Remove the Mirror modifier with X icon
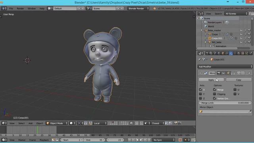254x143 pixels. (249, 73)
